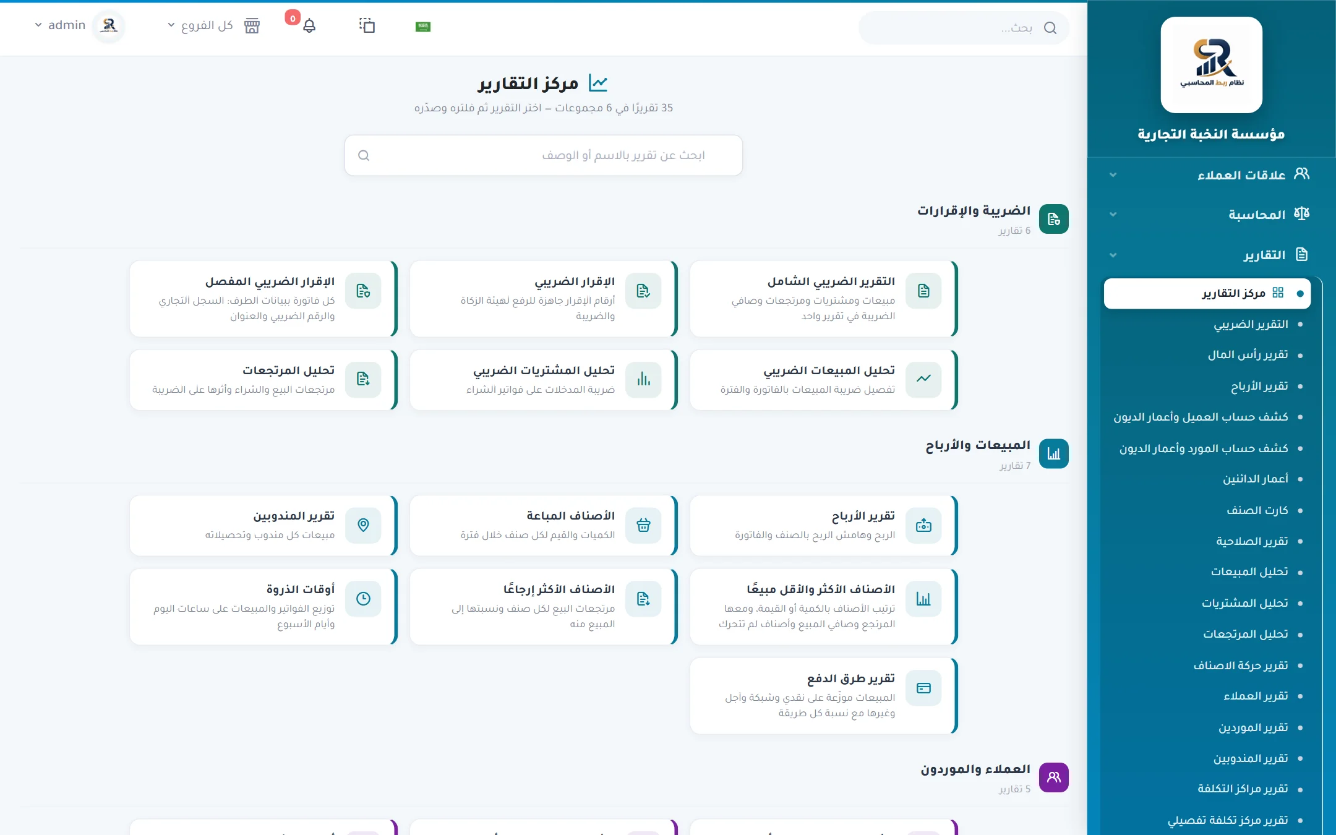Viewport: 1336px width, 835px height.
Task: Open تقرير حركة الاصناف from sidebar
Action: pyautogui.click(x=1241, y=666)
